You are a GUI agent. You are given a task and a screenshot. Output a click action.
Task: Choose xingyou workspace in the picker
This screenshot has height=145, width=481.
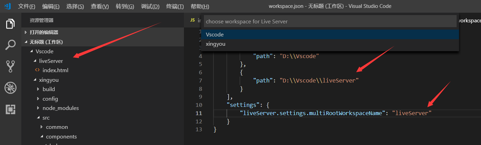330,44
